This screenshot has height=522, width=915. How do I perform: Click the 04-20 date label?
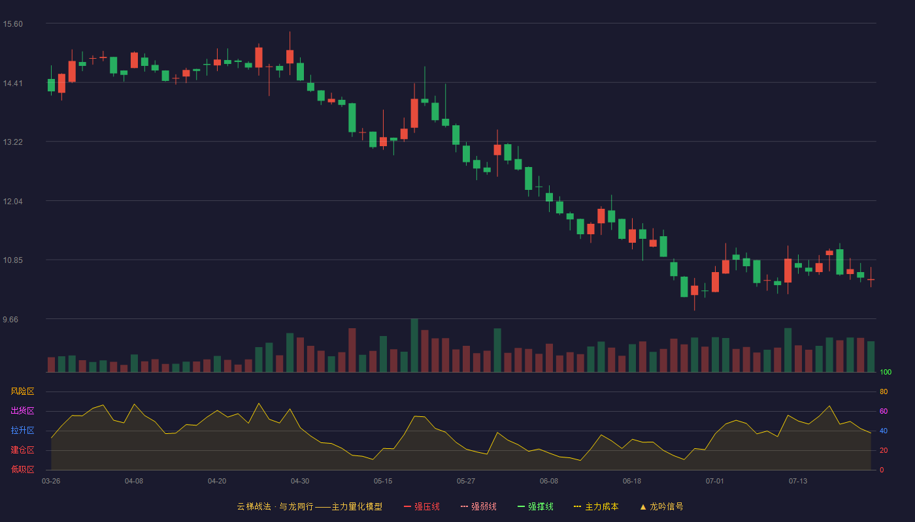coord(217,481)
